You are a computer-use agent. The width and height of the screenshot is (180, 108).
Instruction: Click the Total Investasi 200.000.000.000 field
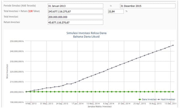[75, 17]
